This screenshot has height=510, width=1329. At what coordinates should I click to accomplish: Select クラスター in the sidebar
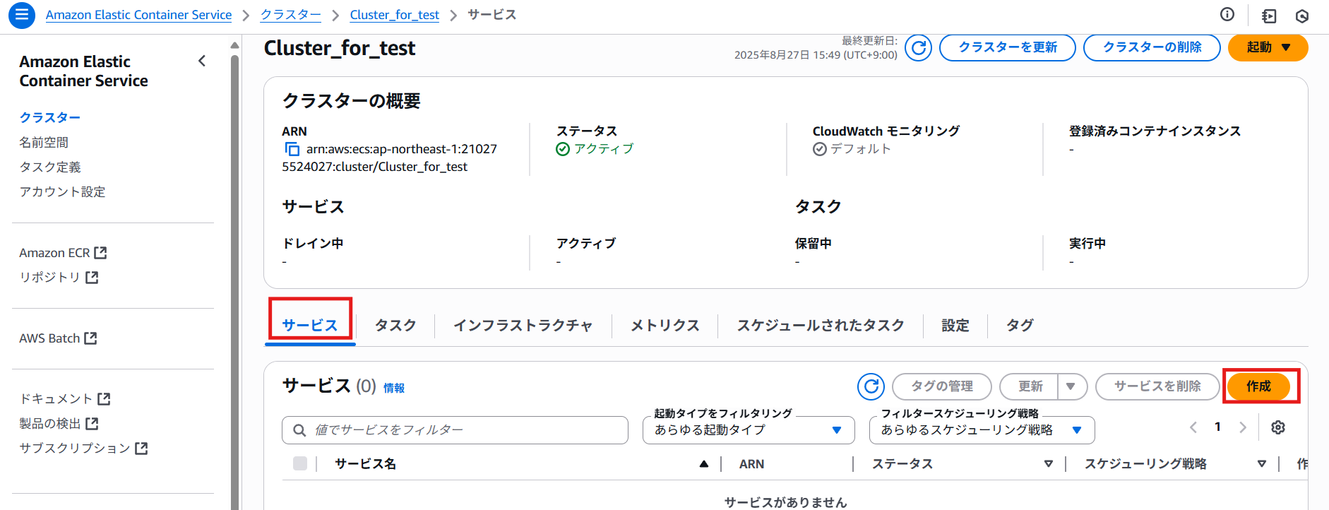point(50,117)
